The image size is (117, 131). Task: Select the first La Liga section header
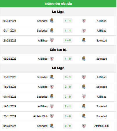click(x=58, y=12)
